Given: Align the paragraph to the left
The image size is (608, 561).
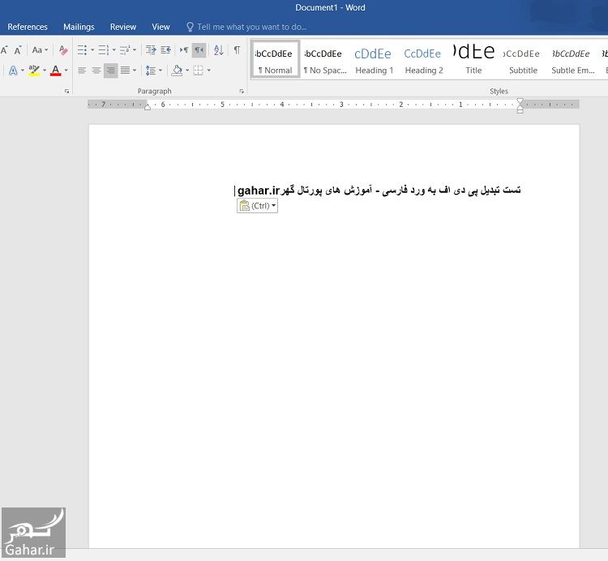Looking at the screenshot, I should tap(82, 71).
